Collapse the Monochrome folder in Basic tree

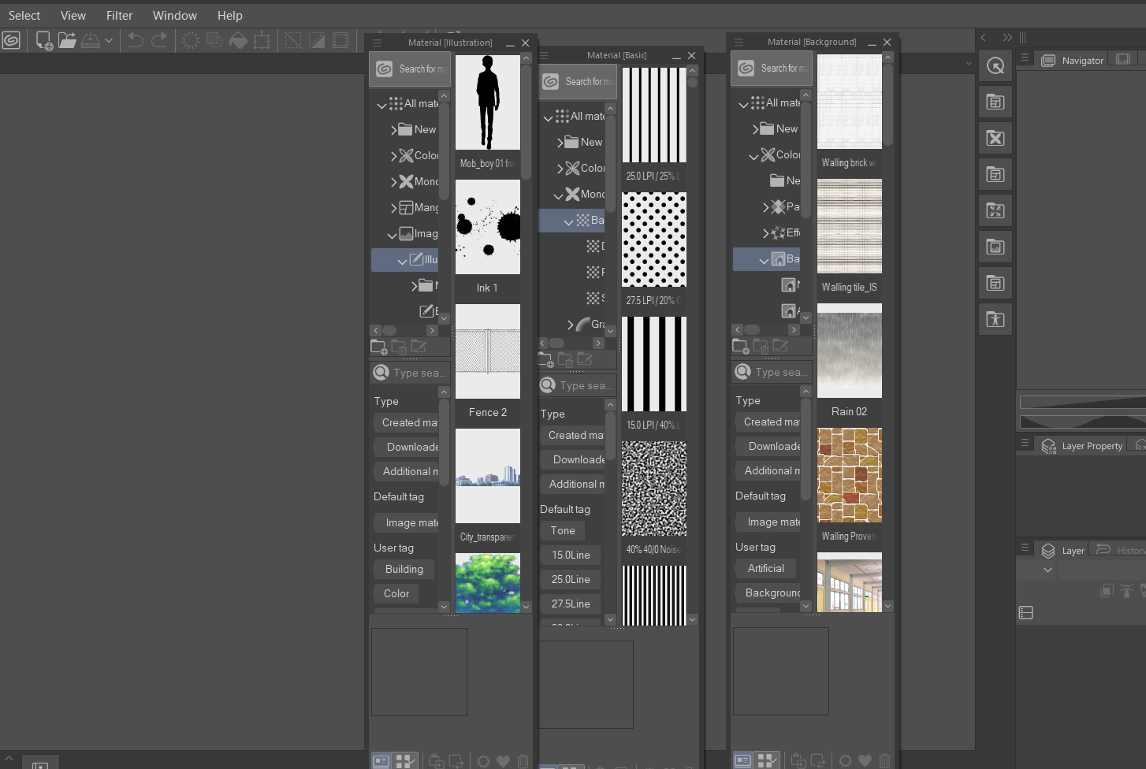coord(559,195)
